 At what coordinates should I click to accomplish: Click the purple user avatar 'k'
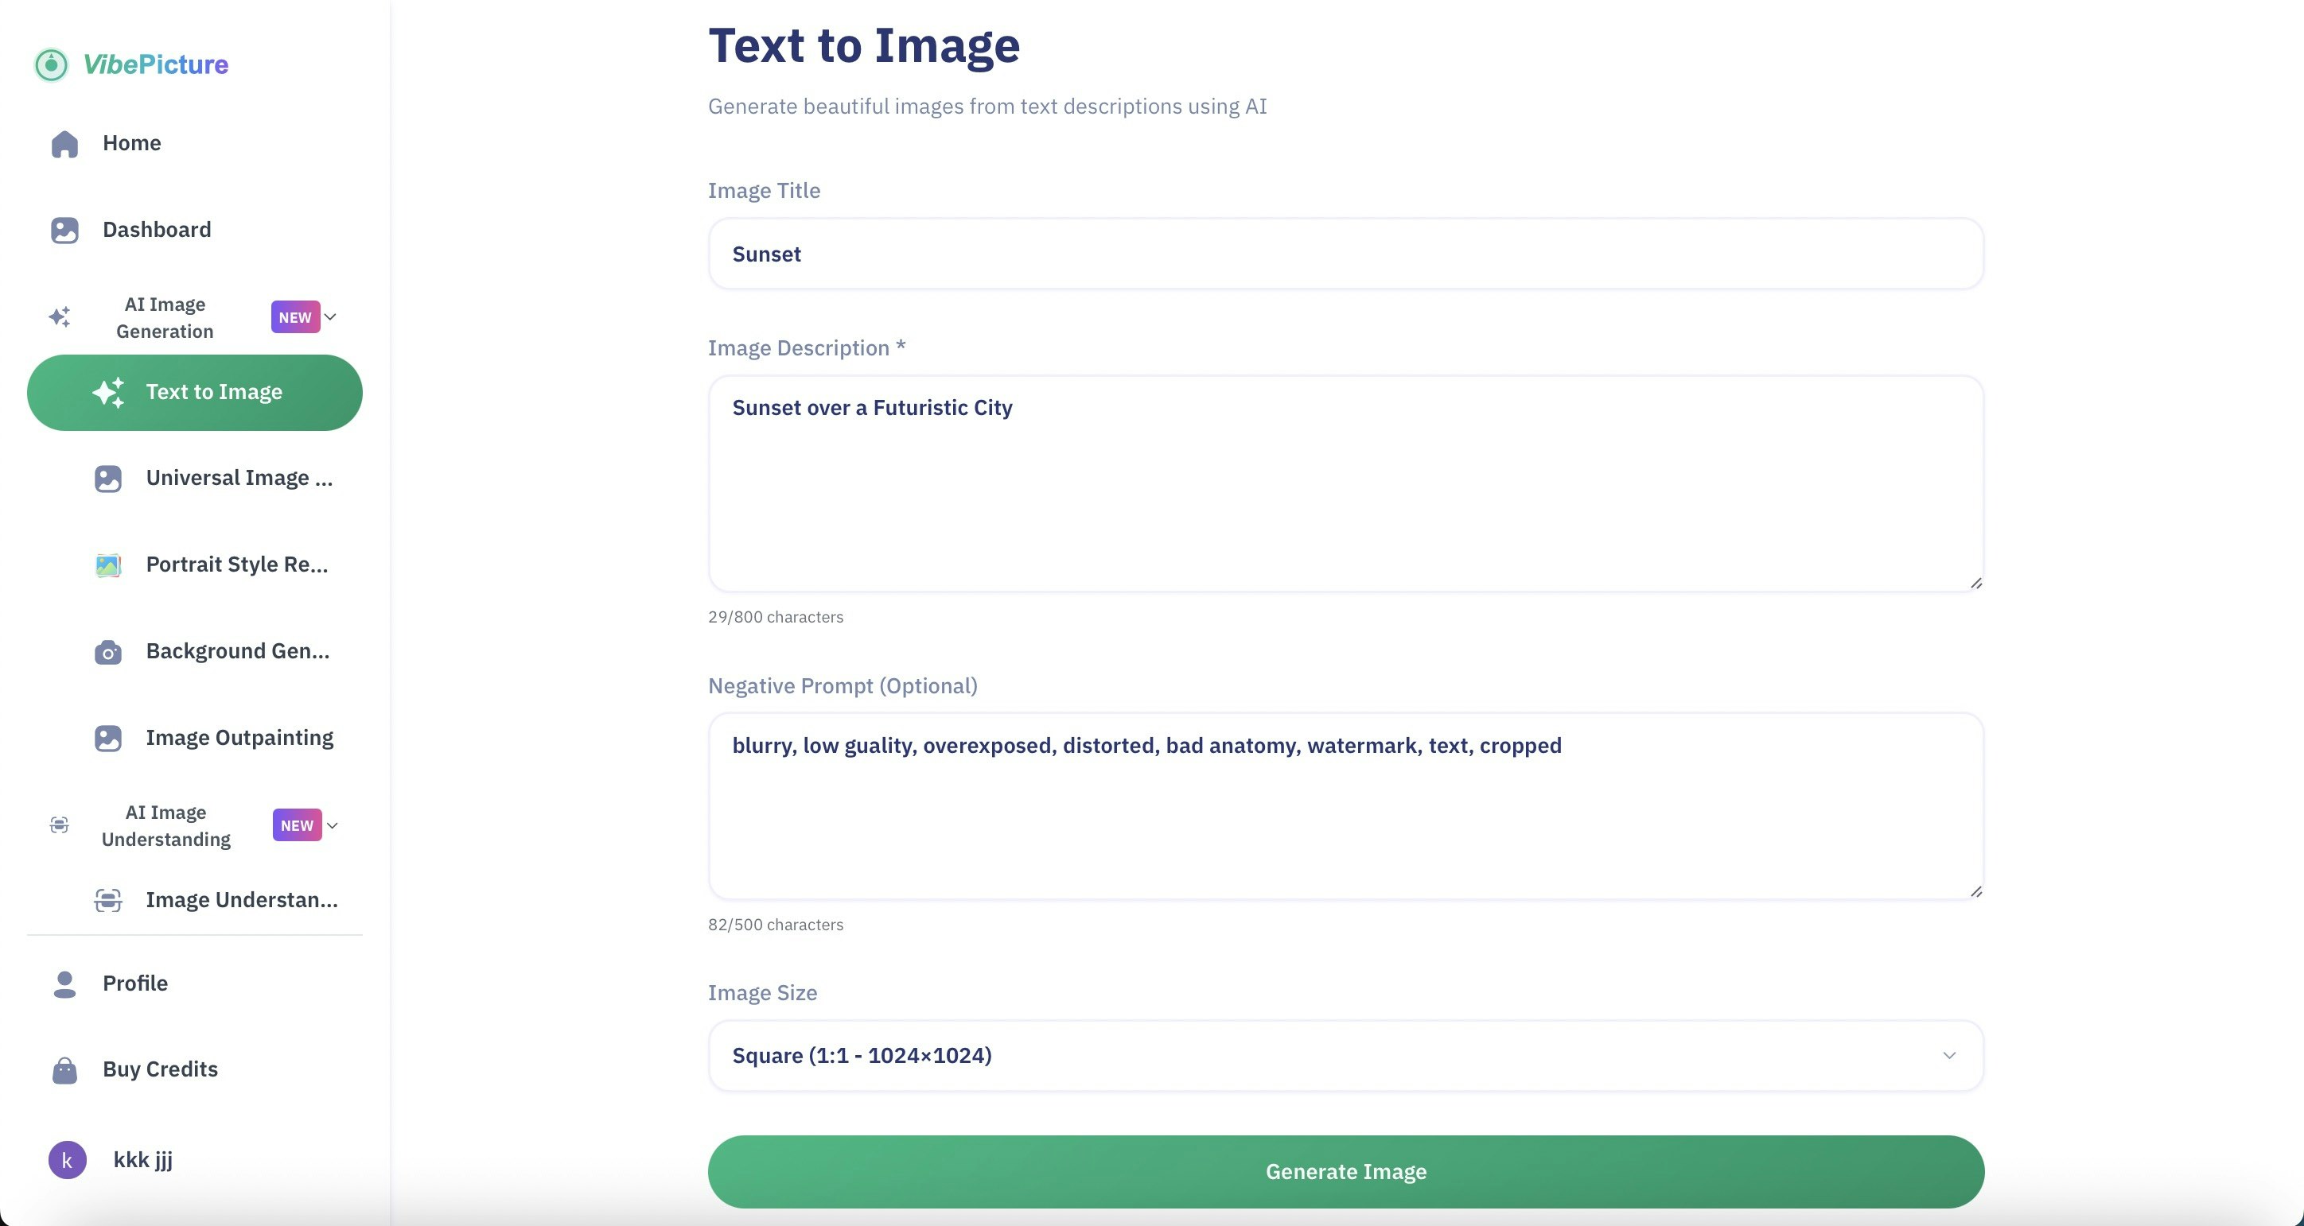tap(67, 1160)
